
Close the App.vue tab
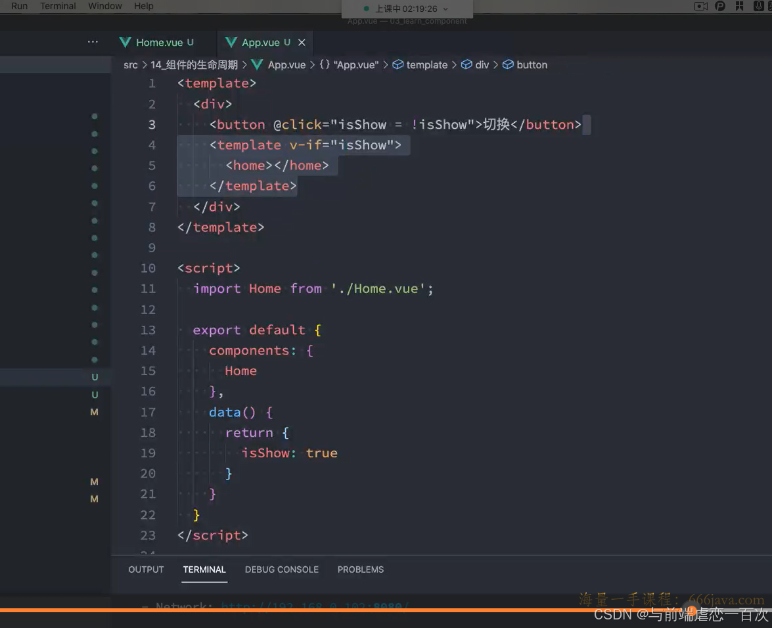(302, 42)
